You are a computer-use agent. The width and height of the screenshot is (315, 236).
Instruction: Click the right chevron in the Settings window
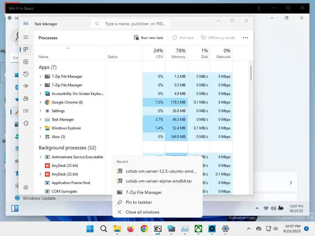pyautogui.click(x=291, y=183)
